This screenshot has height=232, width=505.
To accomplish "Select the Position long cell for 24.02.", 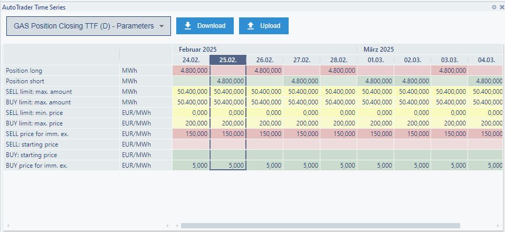I will (x=190, y=71).
